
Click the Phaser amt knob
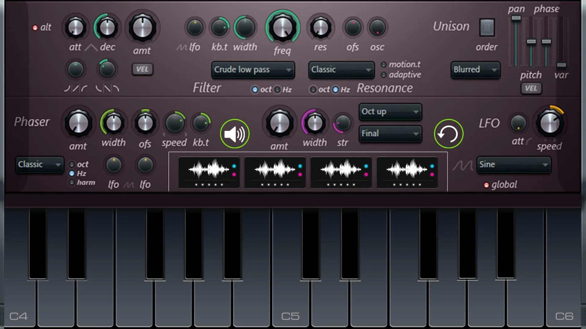coord(78,123)
